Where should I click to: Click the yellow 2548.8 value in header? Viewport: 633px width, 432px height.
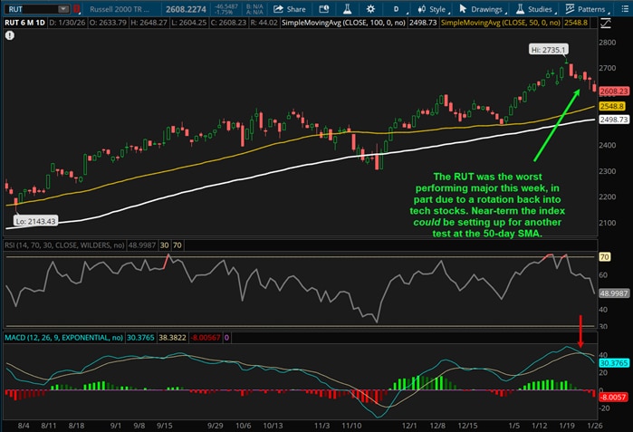[x=576, y=23]
